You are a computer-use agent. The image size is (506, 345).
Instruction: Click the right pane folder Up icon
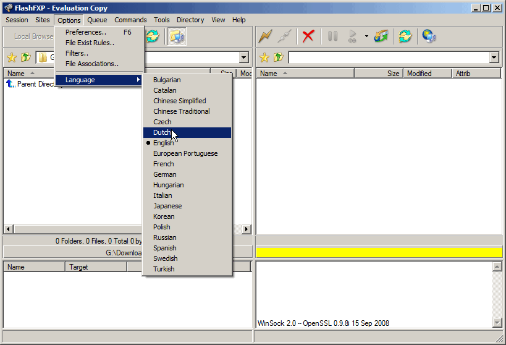pyautogui.click(x=278, y=58)
